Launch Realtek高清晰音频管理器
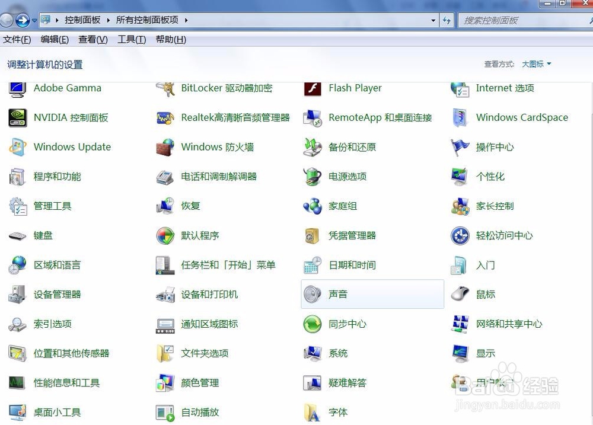This screenshot has height=425, width=593. point(235,117)
